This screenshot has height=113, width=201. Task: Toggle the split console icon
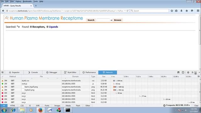point(178,73)
